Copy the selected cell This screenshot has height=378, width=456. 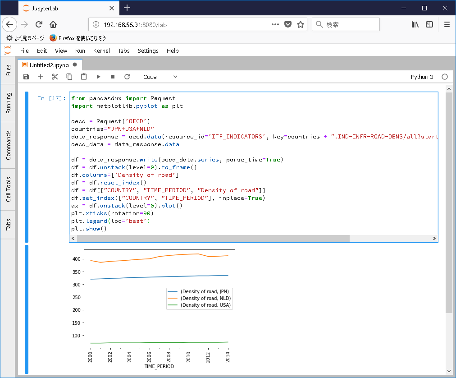point(69,77)
